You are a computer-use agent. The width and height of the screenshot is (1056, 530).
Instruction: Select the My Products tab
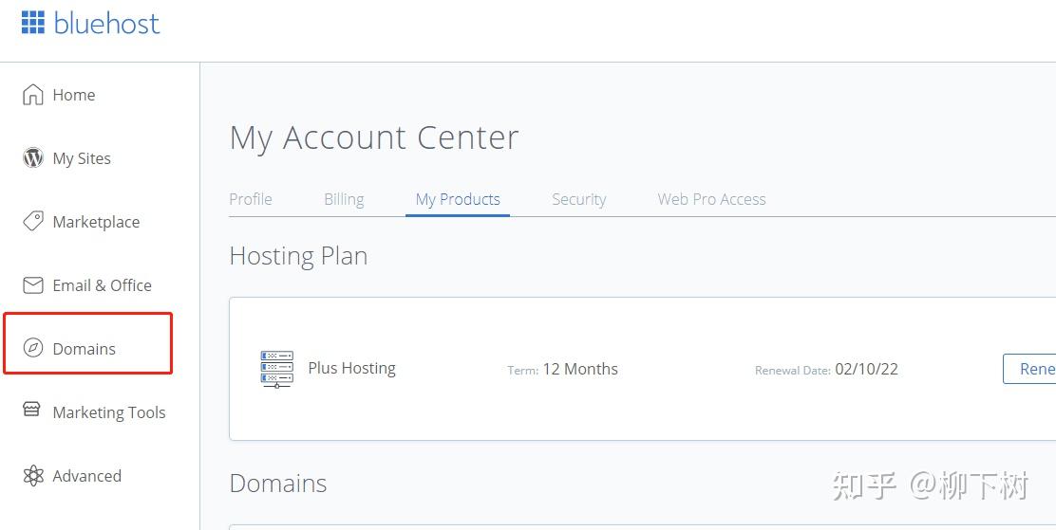pyautogui.click(x=458, y=199)
